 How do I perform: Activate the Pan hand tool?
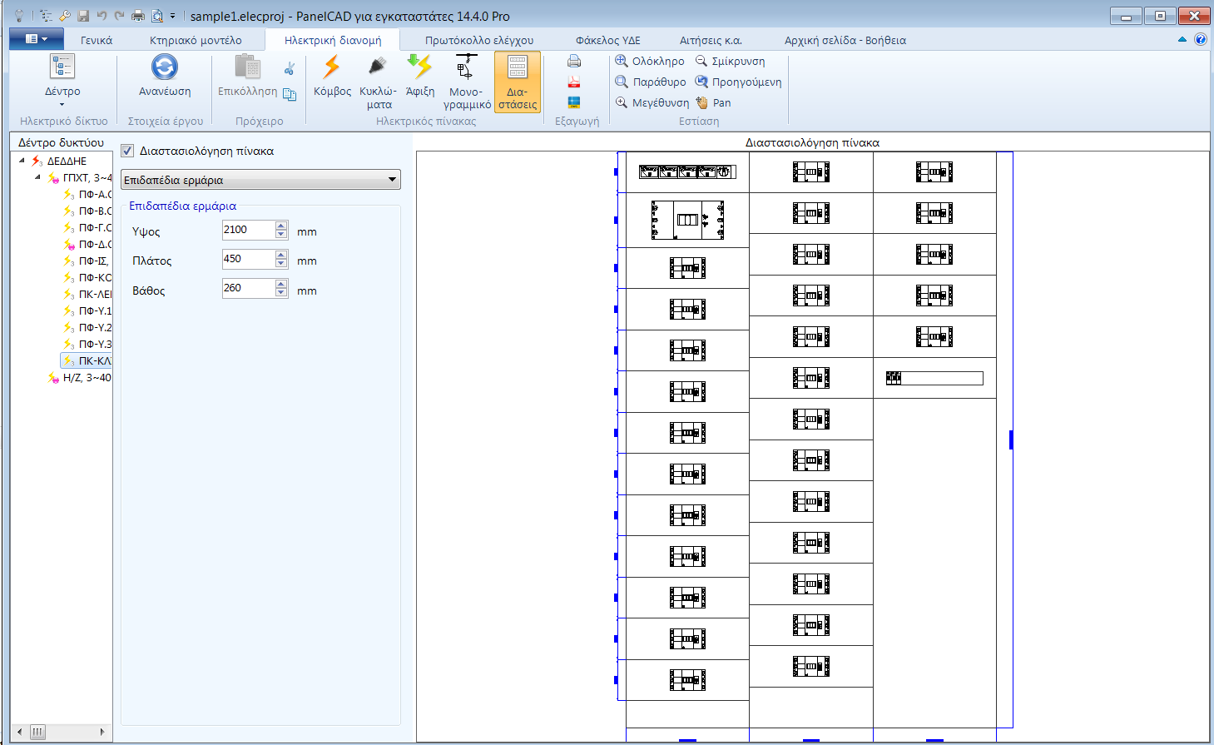(x=714, y=102)
